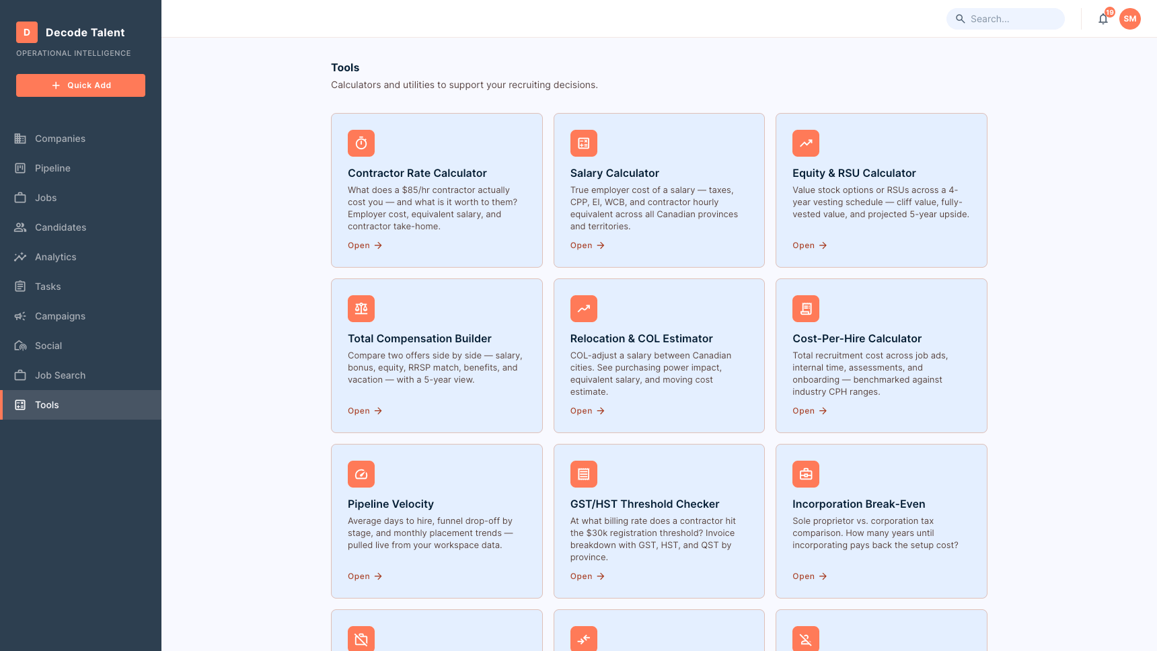The height and width of the screenshot is (651, 1157).
Task: Open Campaigns from the sidebar
Action: [x=81, y=316]
